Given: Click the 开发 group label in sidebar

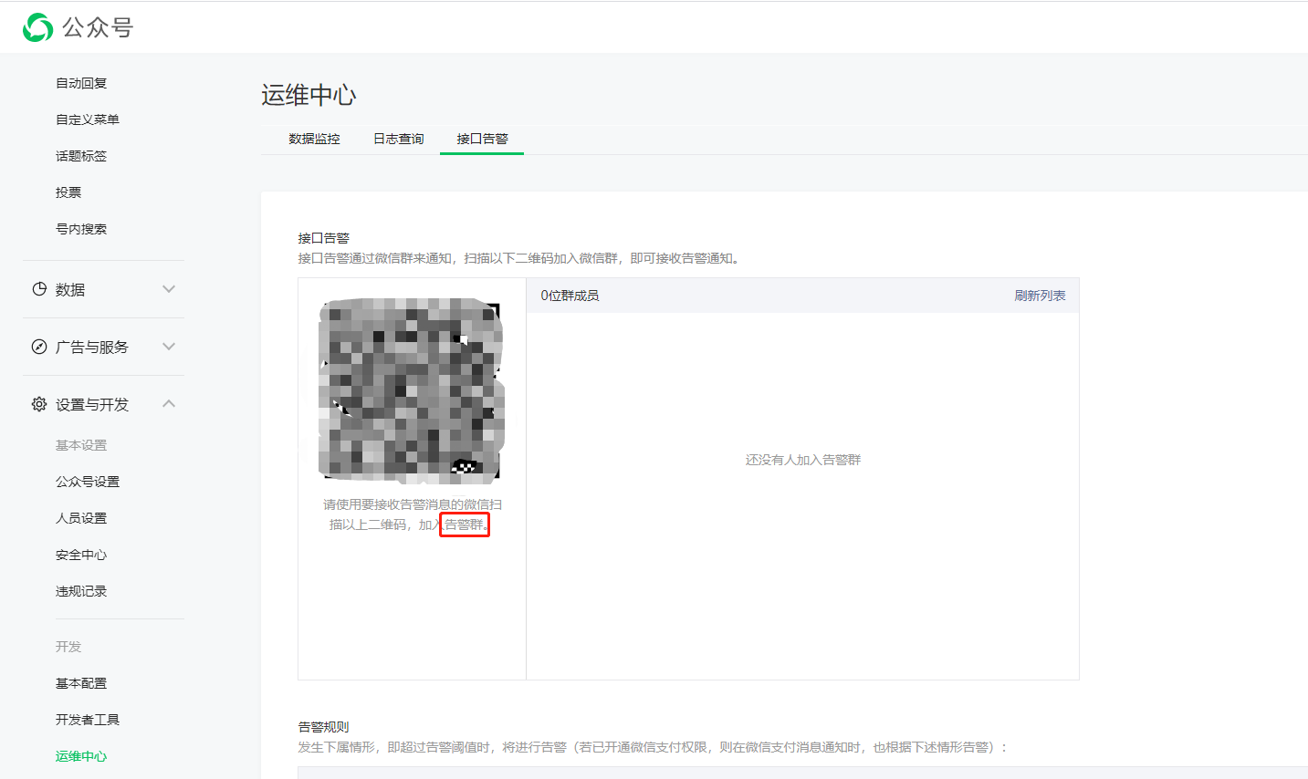Looking at the screenshot, I should pos(68,647).
